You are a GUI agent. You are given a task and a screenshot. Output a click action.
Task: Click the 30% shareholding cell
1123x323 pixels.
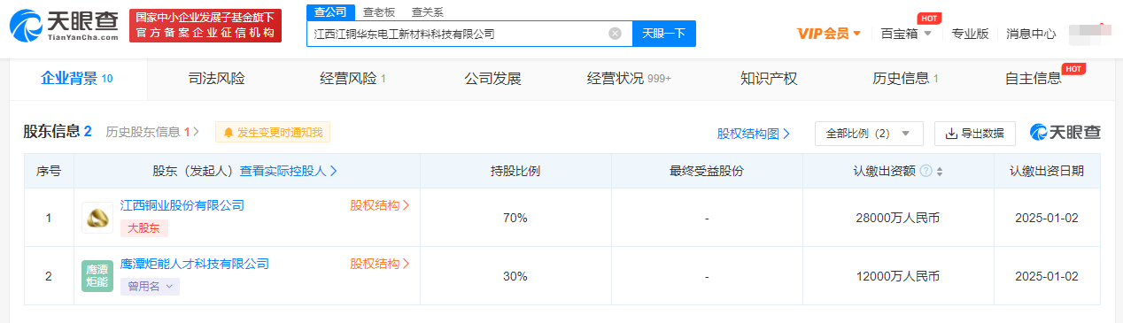(x=515, y=276)
